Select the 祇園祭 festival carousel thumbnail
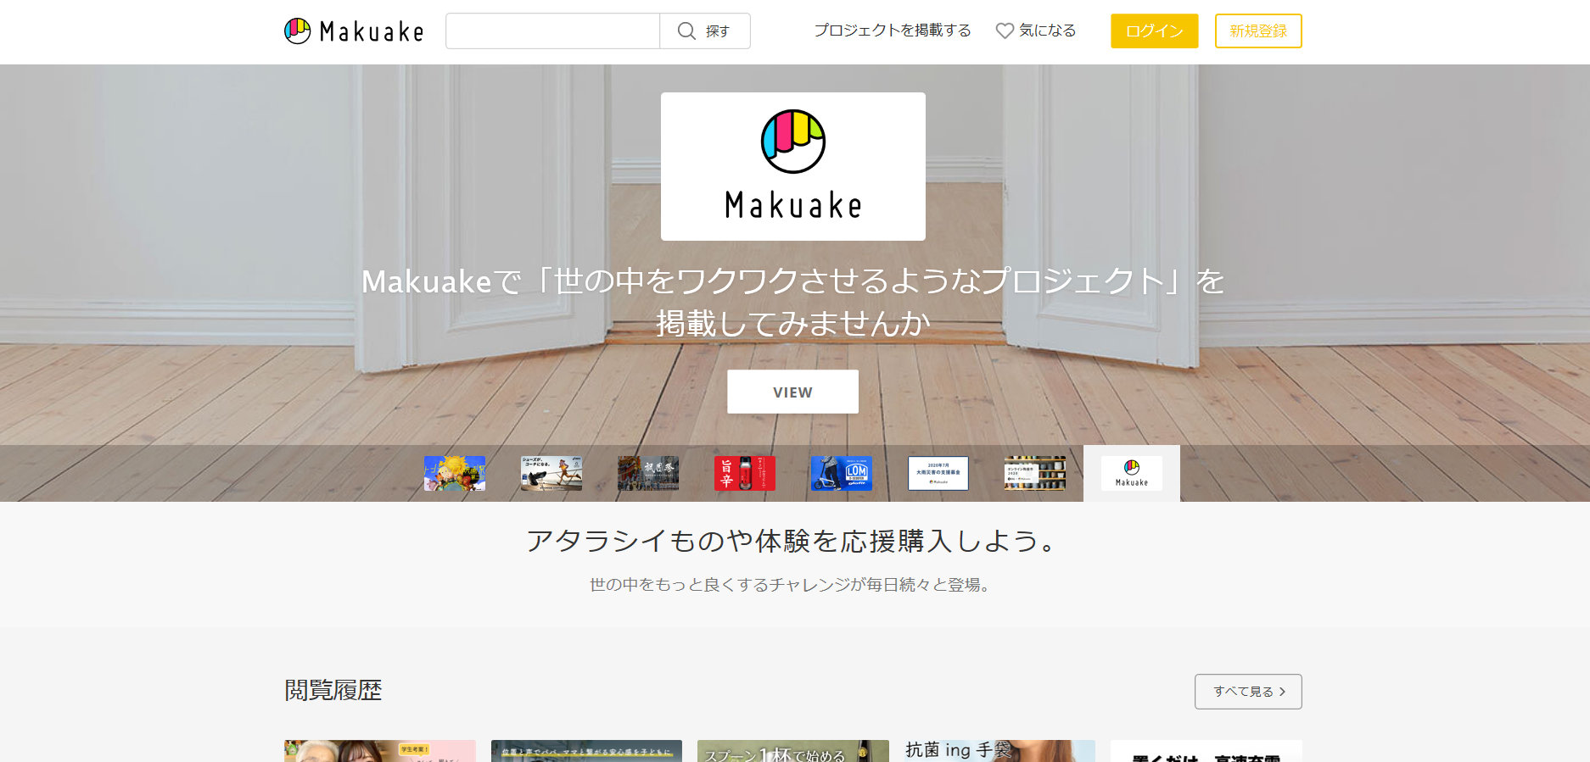 (x=647, y=473)
